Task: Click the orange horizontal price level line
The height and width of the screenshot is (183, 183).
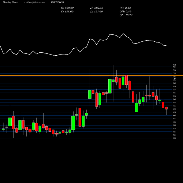Action: click(x=91, y=76)
